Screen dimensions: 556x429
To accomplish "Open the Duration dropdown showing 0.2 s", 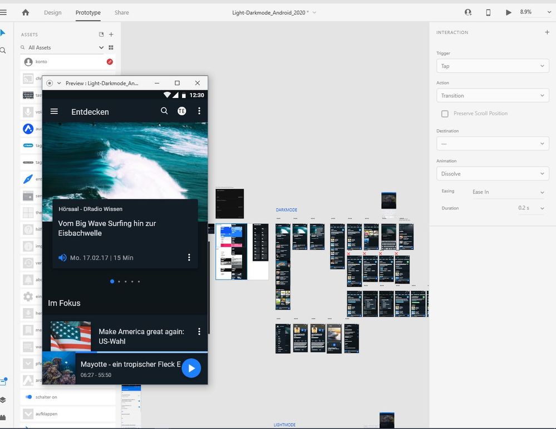I will 531,208.
